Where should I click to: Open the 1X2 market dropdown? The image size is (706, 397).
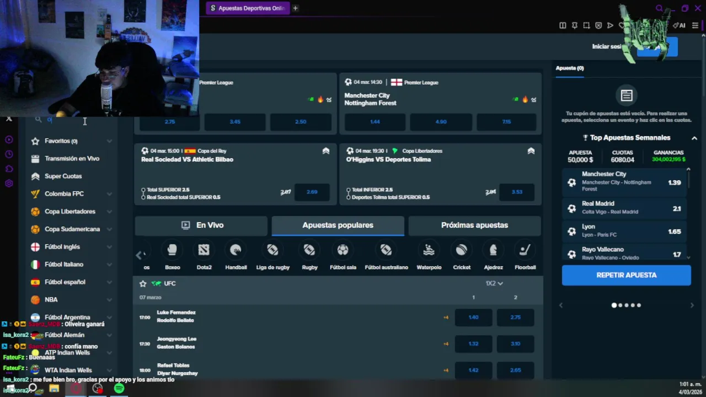click(494, 283)
